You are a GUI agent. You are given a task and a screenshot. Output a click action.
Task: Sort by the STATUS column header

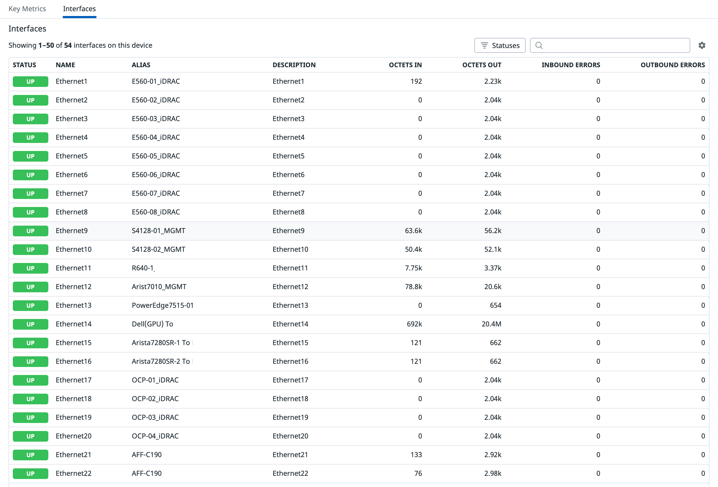[24, 65]
